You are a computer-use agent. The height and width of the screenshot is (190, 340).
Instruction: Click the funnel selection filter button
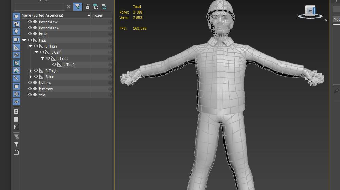(x=77, y=7)
